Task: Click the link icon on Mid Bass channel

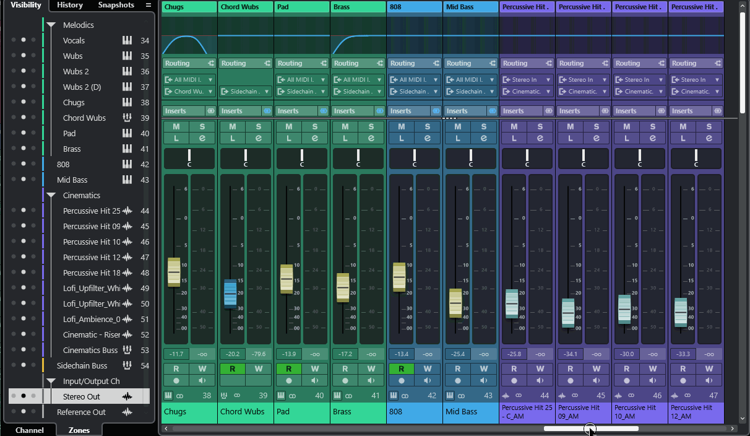Action: point(461,396)
